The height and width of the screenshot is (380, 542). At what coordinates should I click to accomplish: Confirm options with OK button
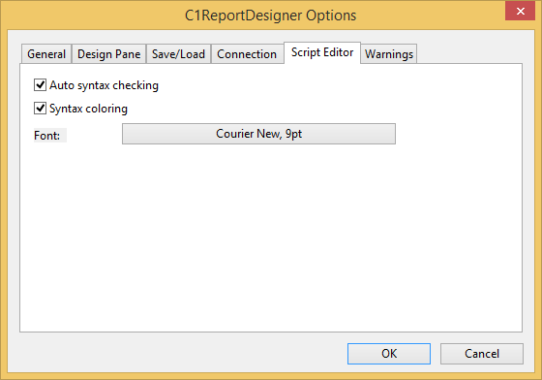click(x=389, y=354)
